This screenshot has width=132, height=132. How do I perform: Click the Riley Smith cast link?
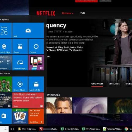(64, 48)
